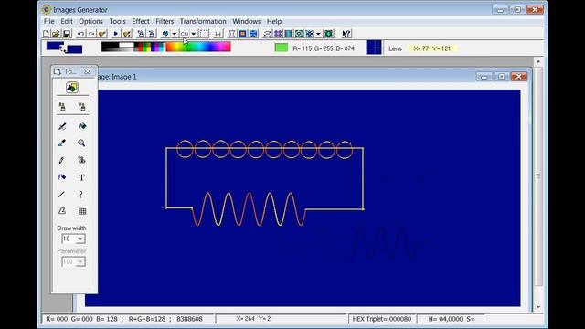The height and width of the screenshot is (329, 585).
Task: Maximize the Image 1 child window
Action: (501, 77)
